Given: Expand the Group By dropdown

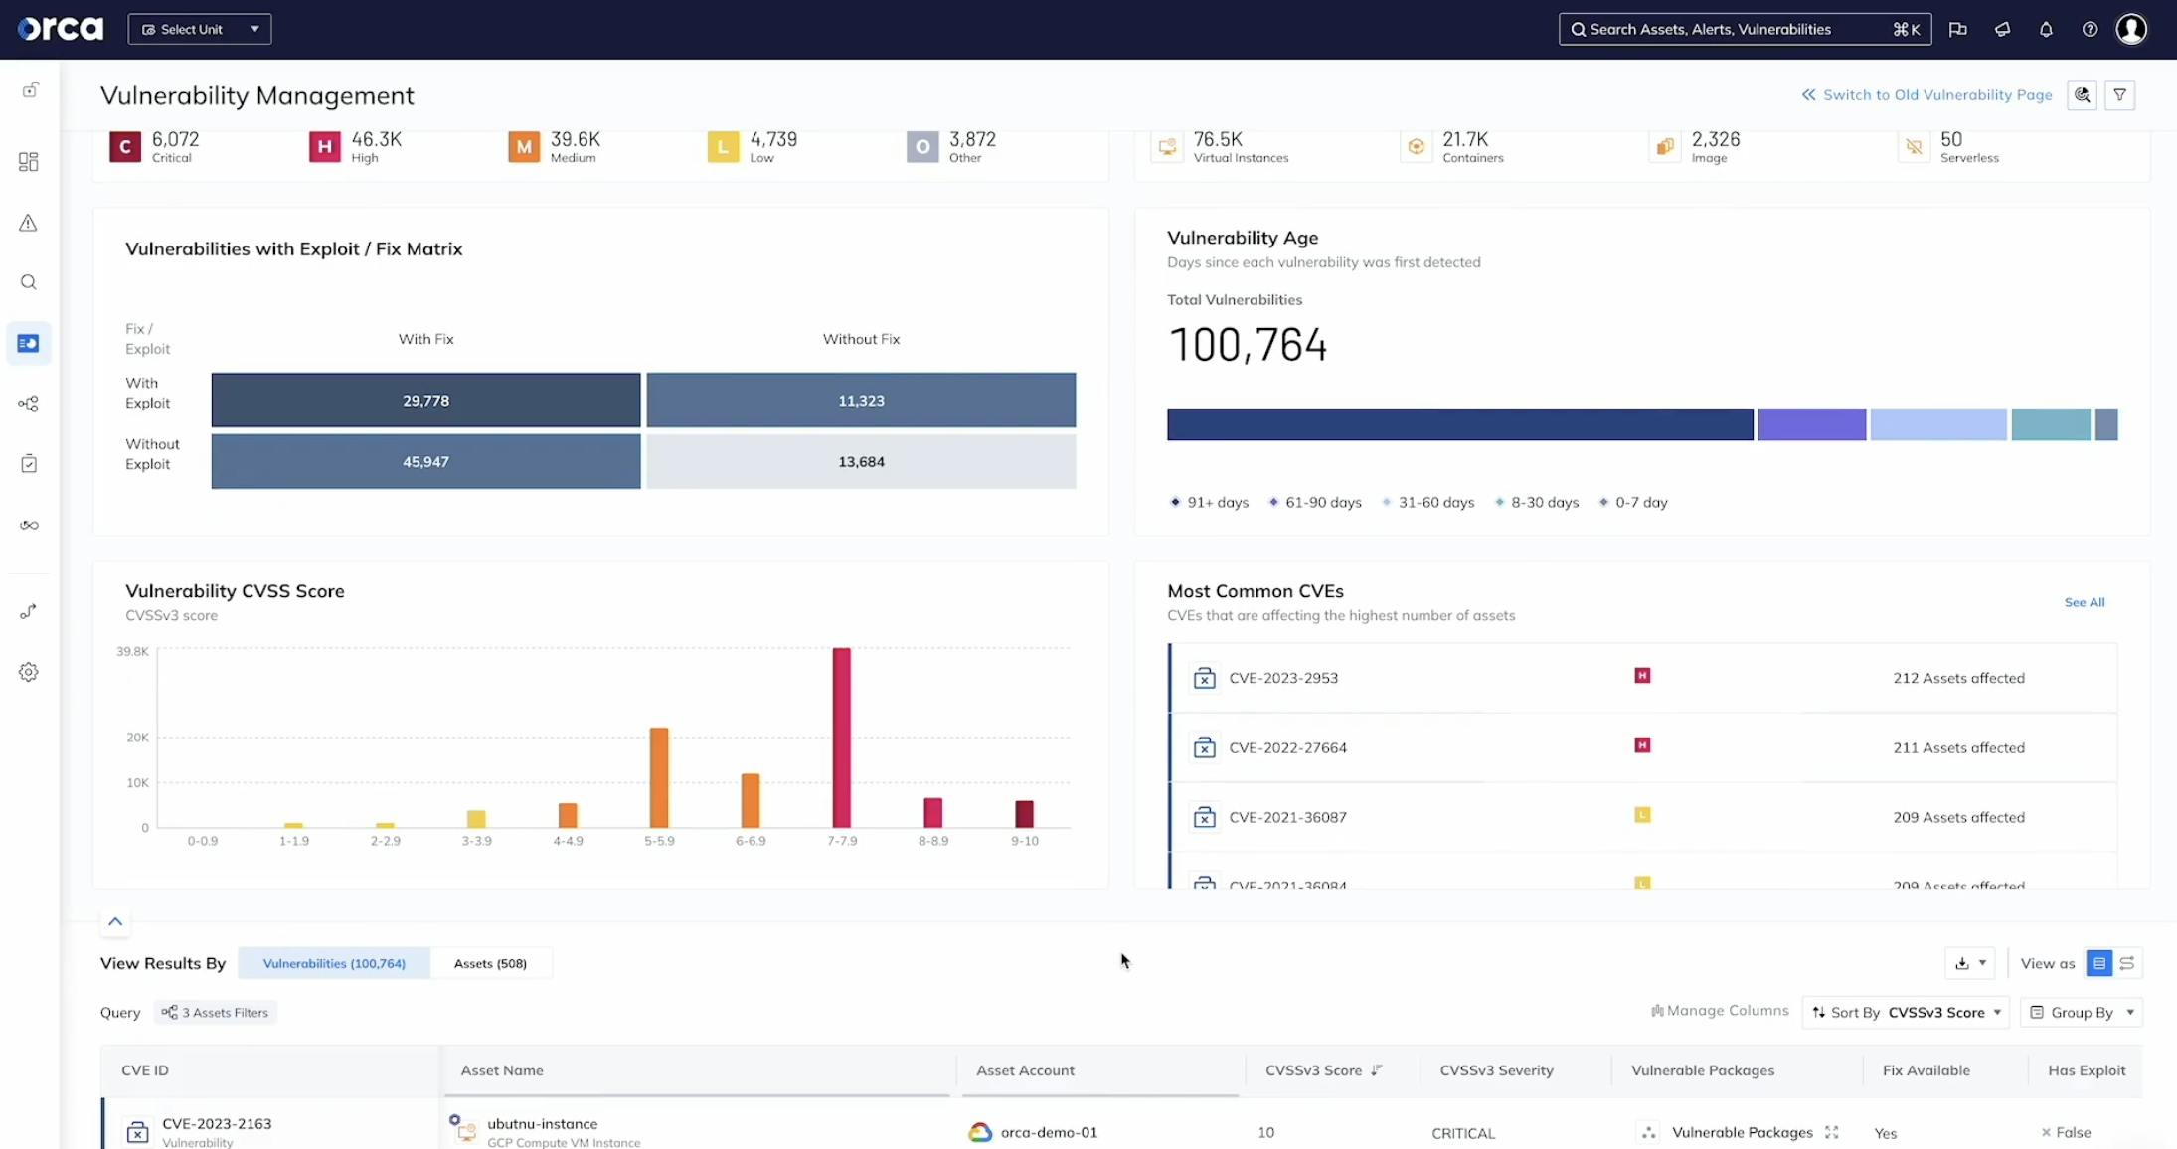Looking at the screenshot, I should tap(2083, 1012).
